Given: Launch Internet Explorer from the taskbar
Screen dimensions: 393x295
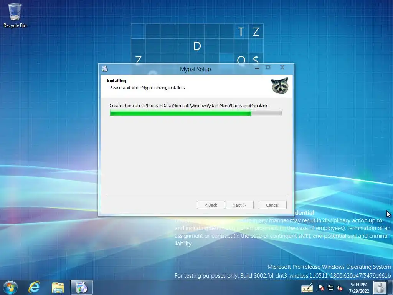Looking at the screenshot, I should tap(34, 287).
